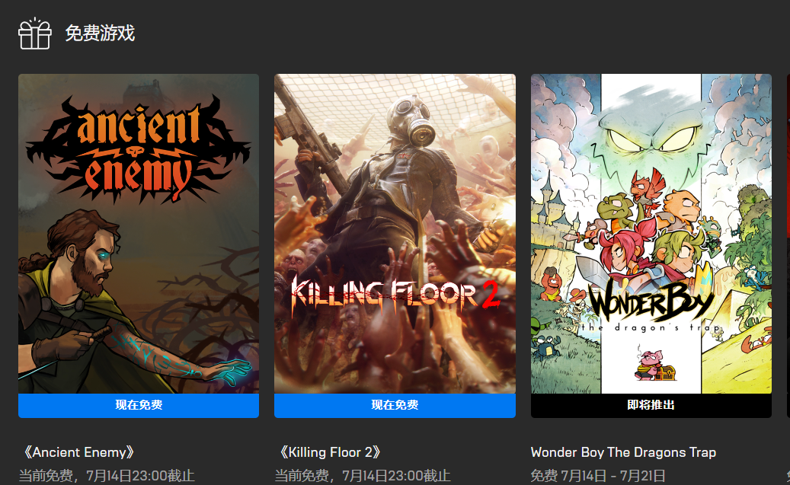Open the partially visible fourth game card
Image resolution: width=790 pixels, height=485 pixels.
click(788, 246)
